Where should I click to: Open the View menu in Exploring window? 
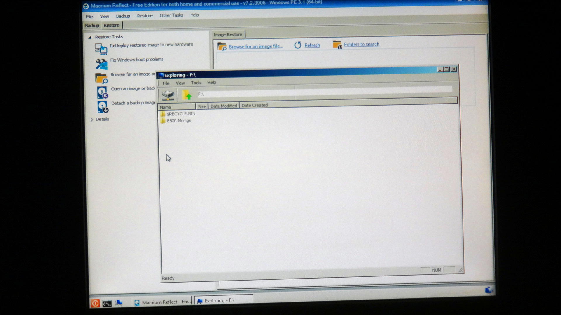[180, 83]
